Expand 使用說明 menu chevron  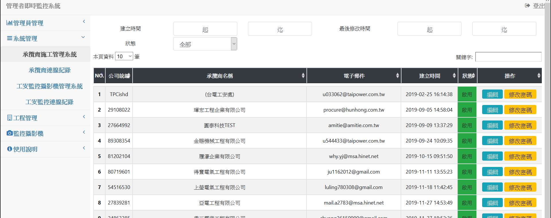84,148
